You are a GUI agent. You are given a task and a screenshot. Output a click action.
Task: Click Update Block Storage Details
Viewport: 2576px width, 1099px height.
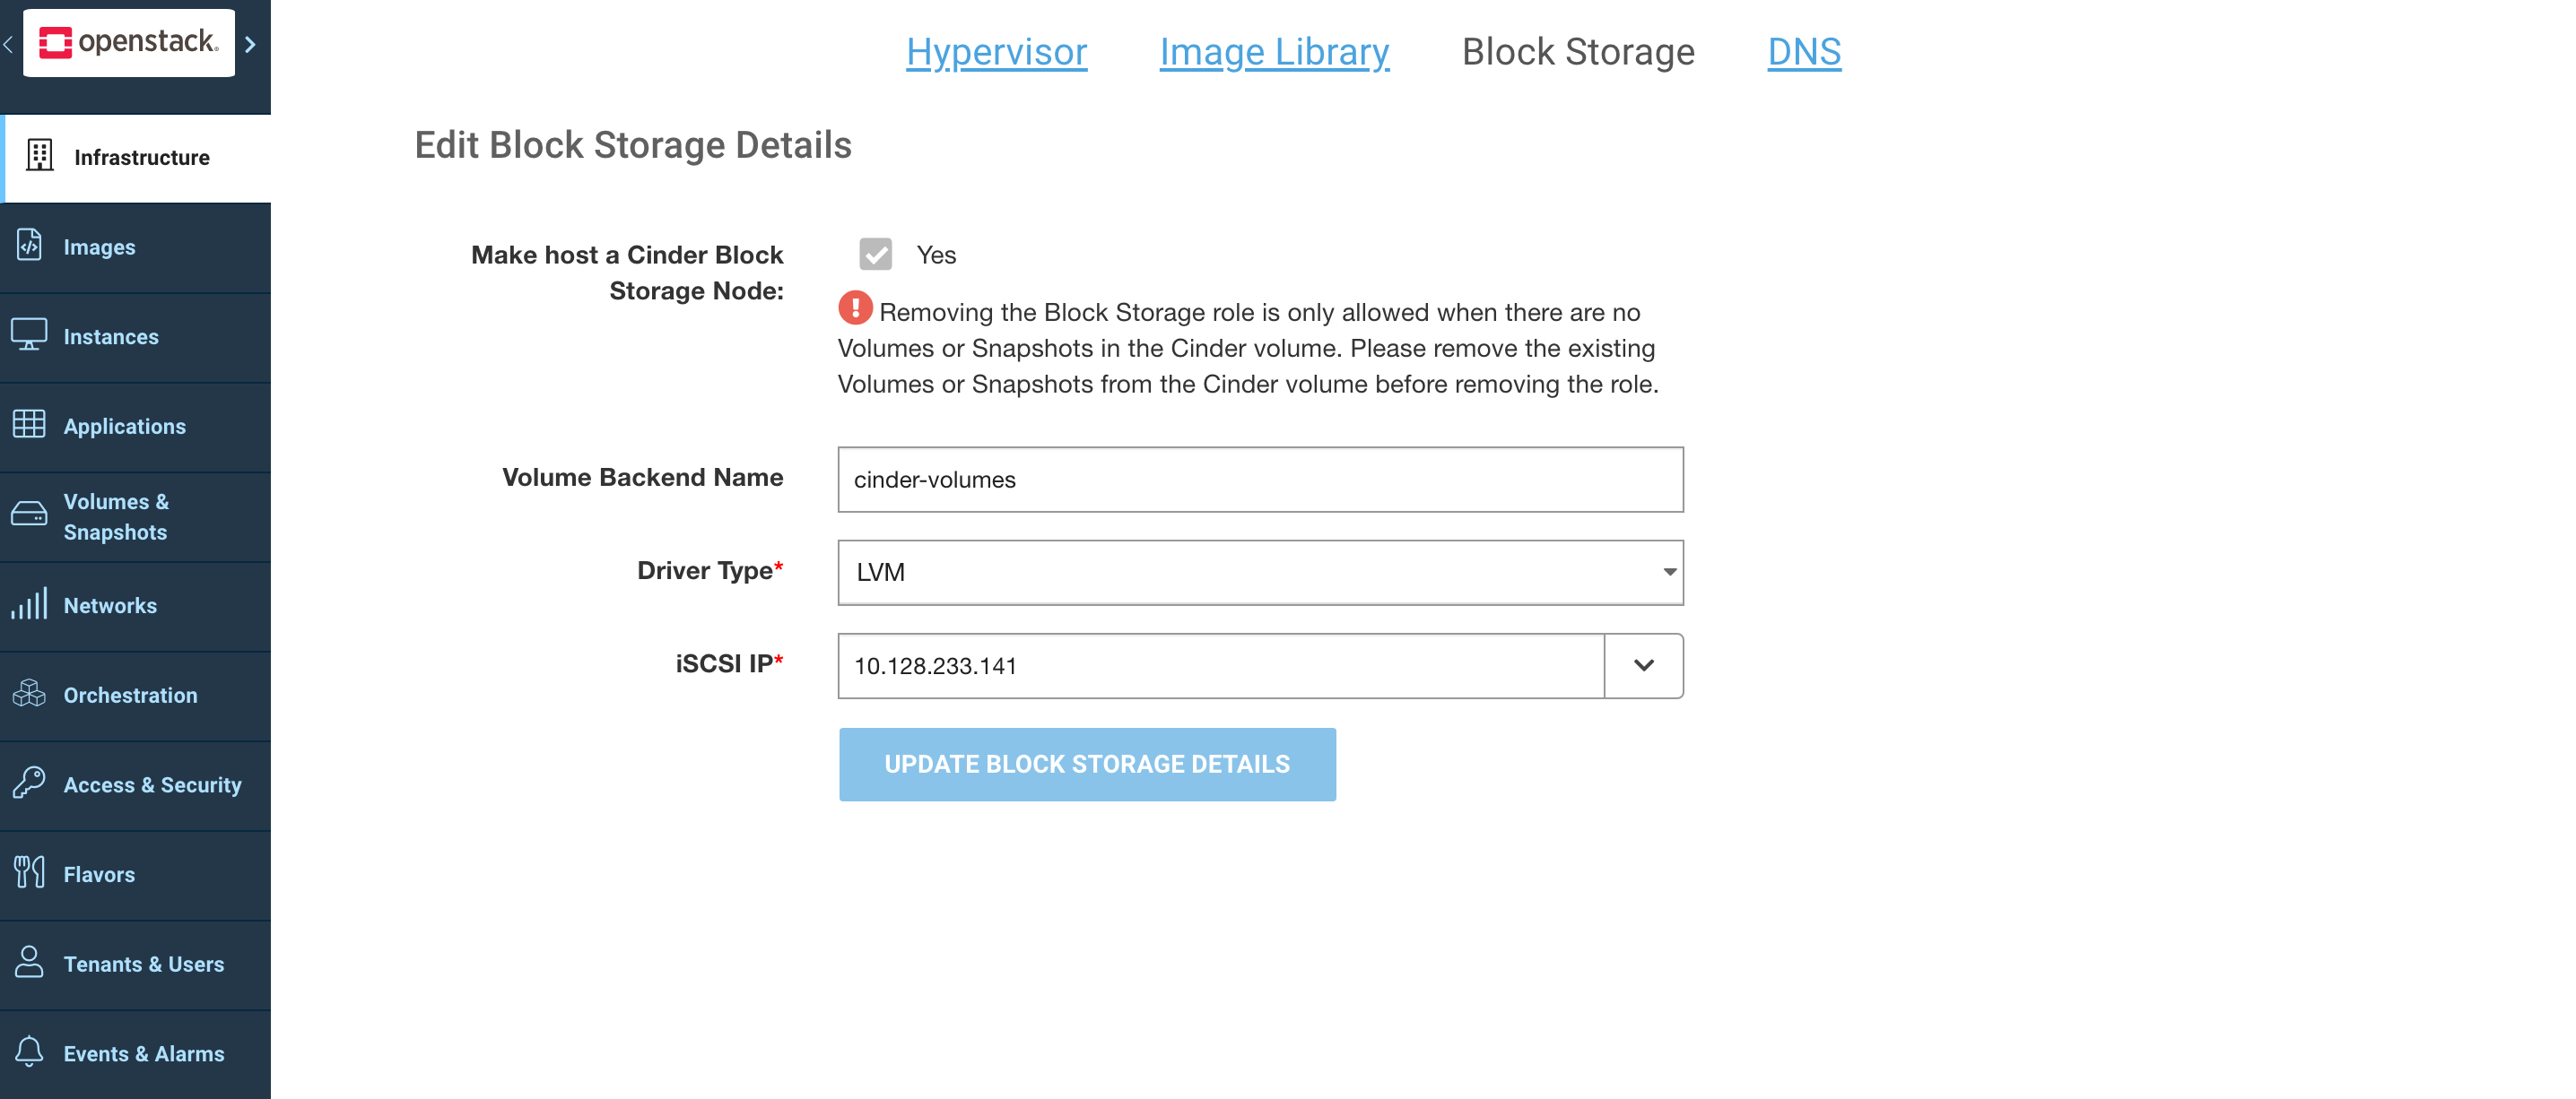[1087, 765]
